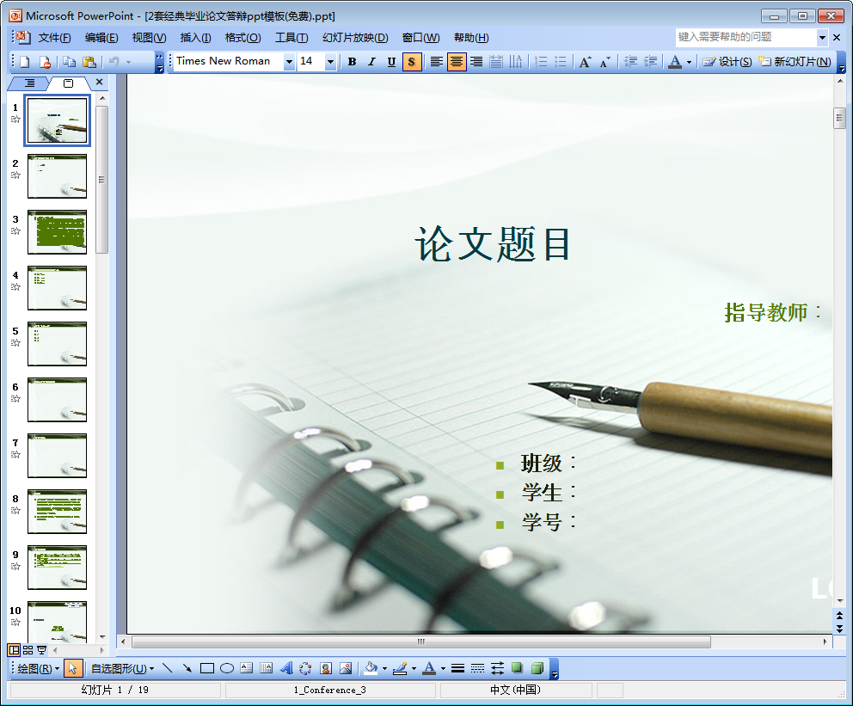Start slide show from current slide button
This screenshot has width=853, height=706.
(41, 649)
